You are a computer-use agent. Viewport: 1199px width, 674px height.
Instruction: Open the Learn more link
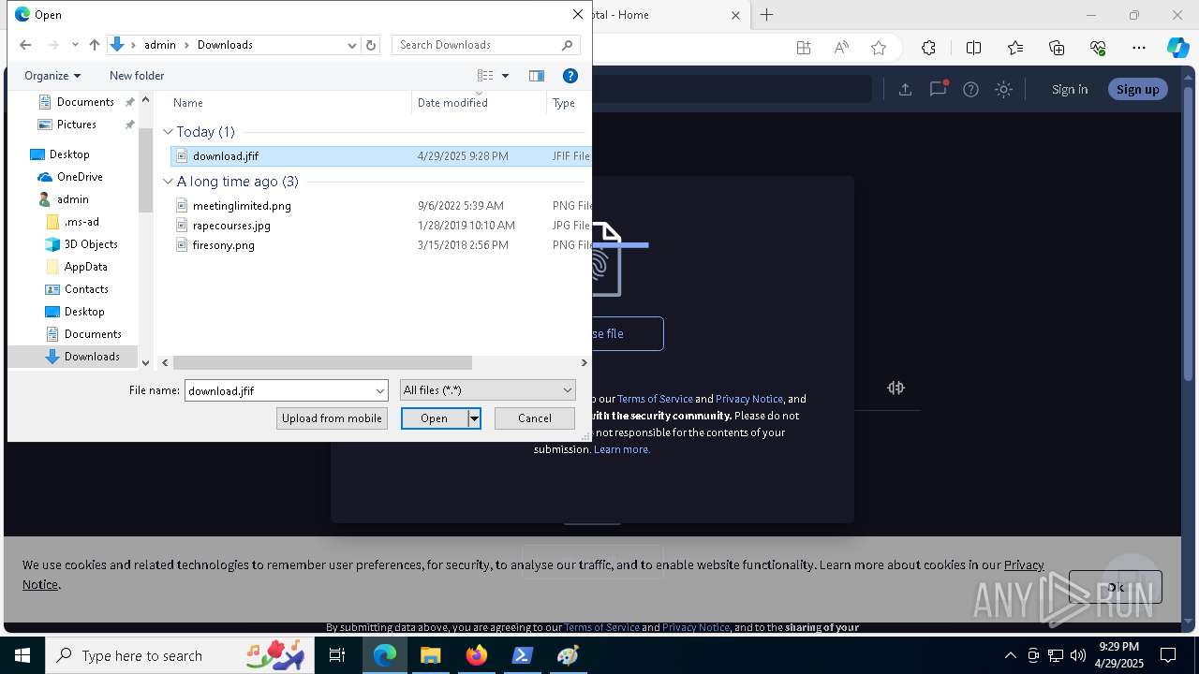click(x=622, y=449)
